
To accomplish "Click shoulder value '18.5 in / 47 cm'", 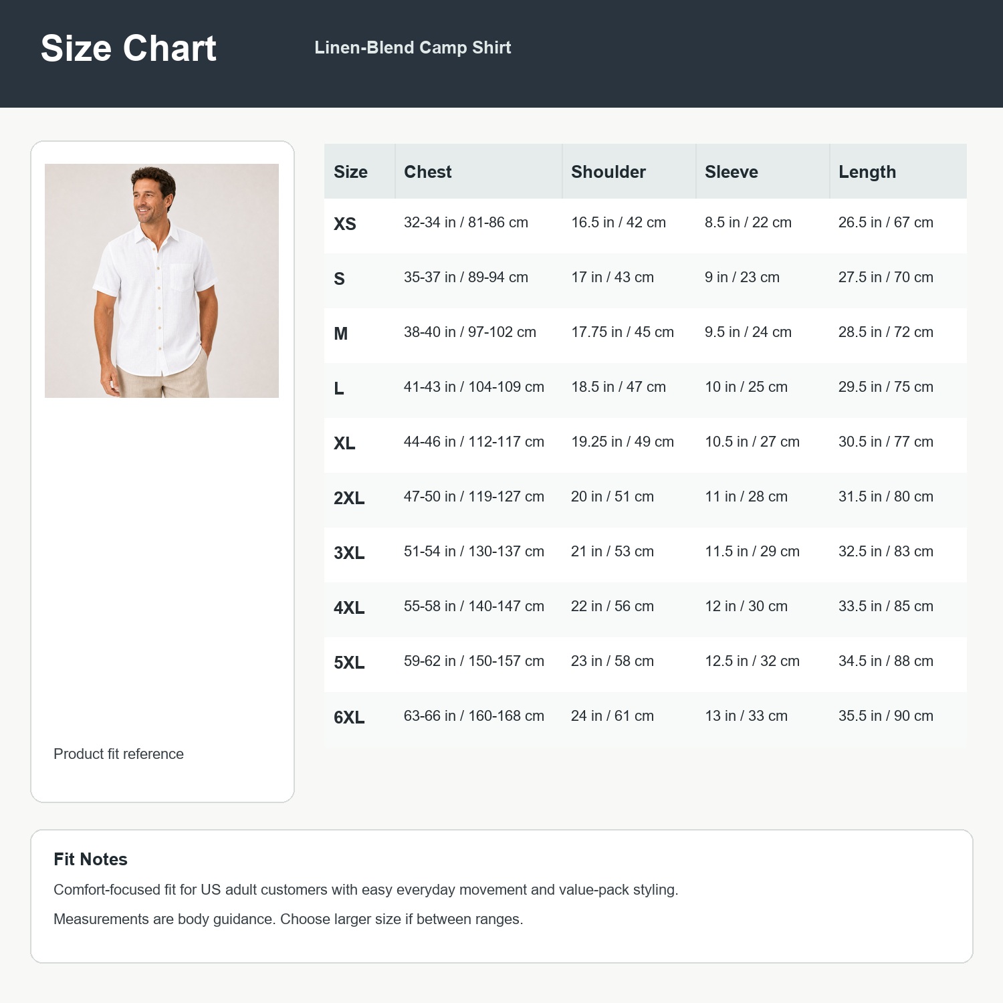I will pos(619,387).
